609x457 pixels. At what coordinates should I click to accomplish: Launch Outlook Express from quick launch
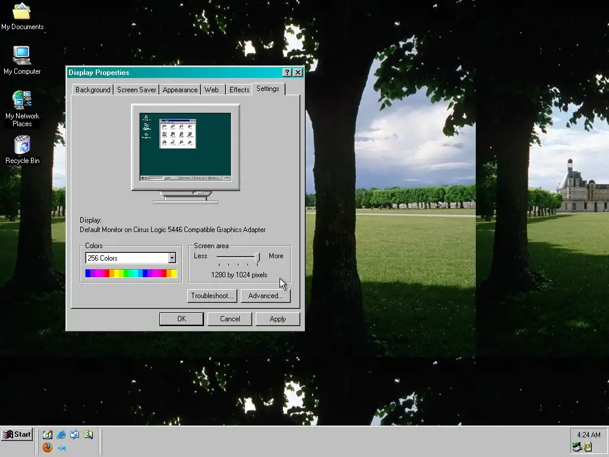click(74, 434)
